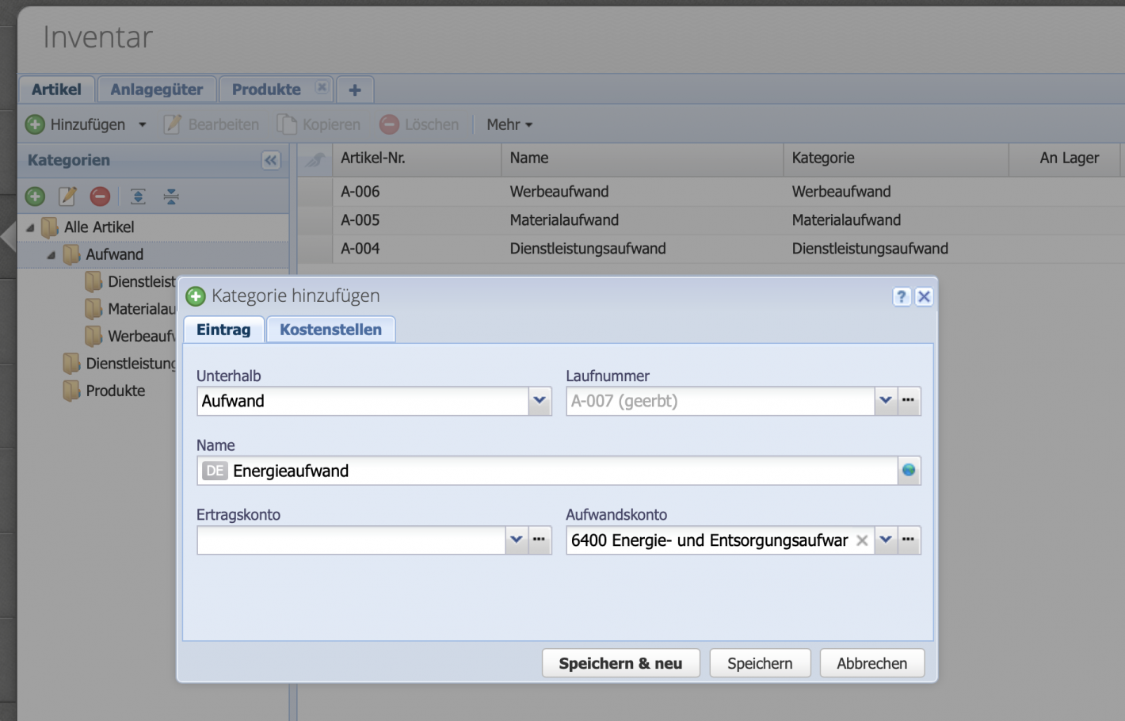
Task: Expand the Hinzufügen dropdown arrow
Action: (x=143, y=125)
